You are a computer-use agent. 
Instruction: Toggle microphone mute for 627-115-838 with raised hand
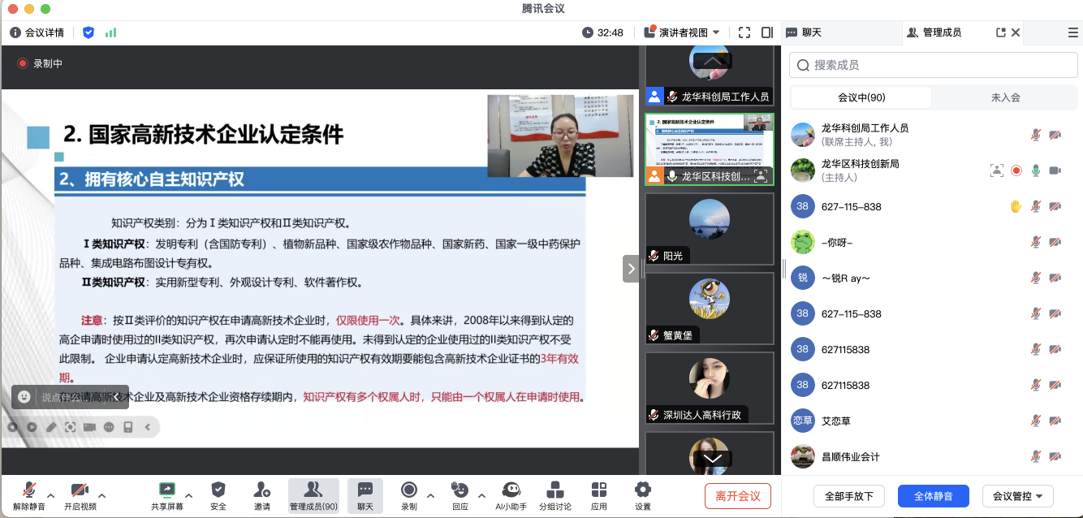point(1036,207)
